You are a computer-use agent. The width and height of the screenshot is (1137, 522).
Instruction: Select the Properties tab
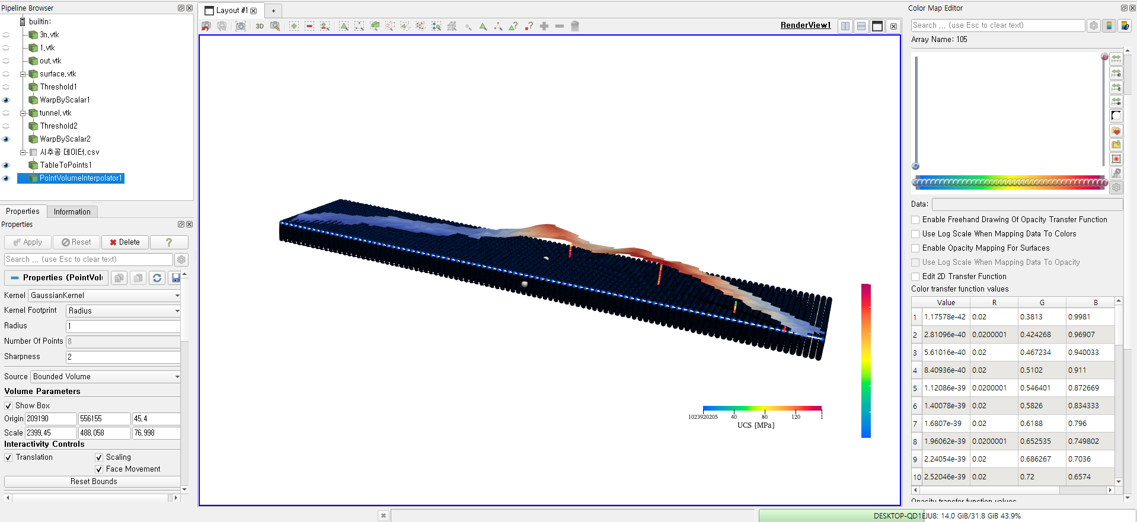pyautogui.click(x=23, y=212)
